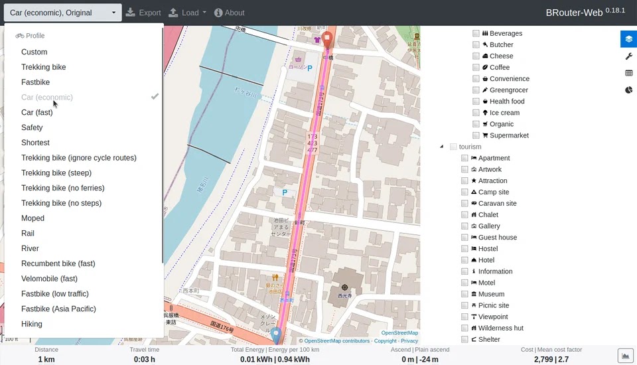Click the export download icon

[x=131, y=13]
